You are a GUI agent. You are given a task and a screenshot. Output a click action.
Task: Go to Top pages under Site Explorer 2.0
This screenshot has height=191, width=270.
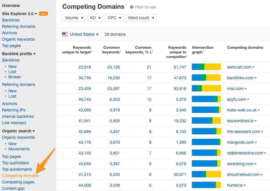tap(11, 46)
